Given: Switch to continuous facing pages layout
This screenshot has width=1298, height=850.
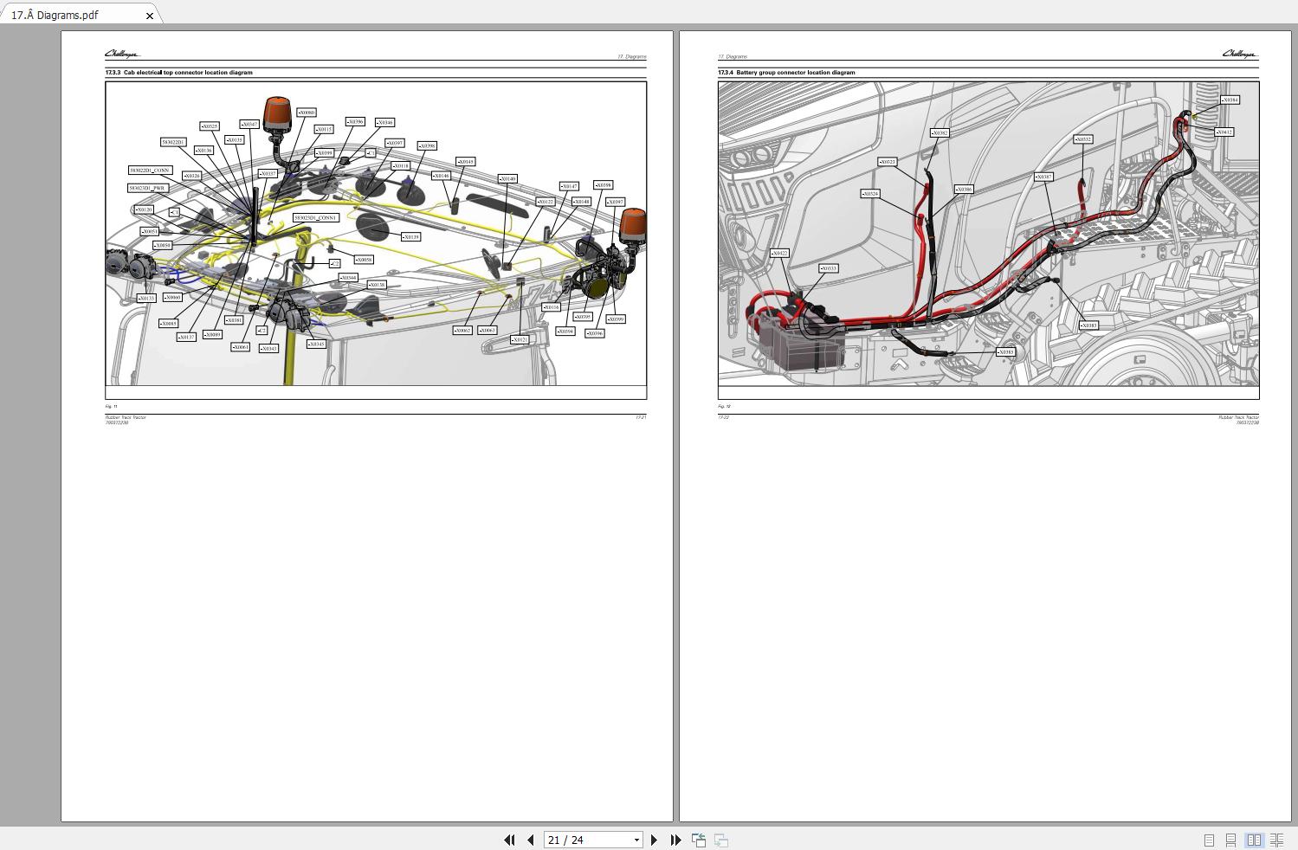Looking at the screenshot, I should [x=1276, y=840].
